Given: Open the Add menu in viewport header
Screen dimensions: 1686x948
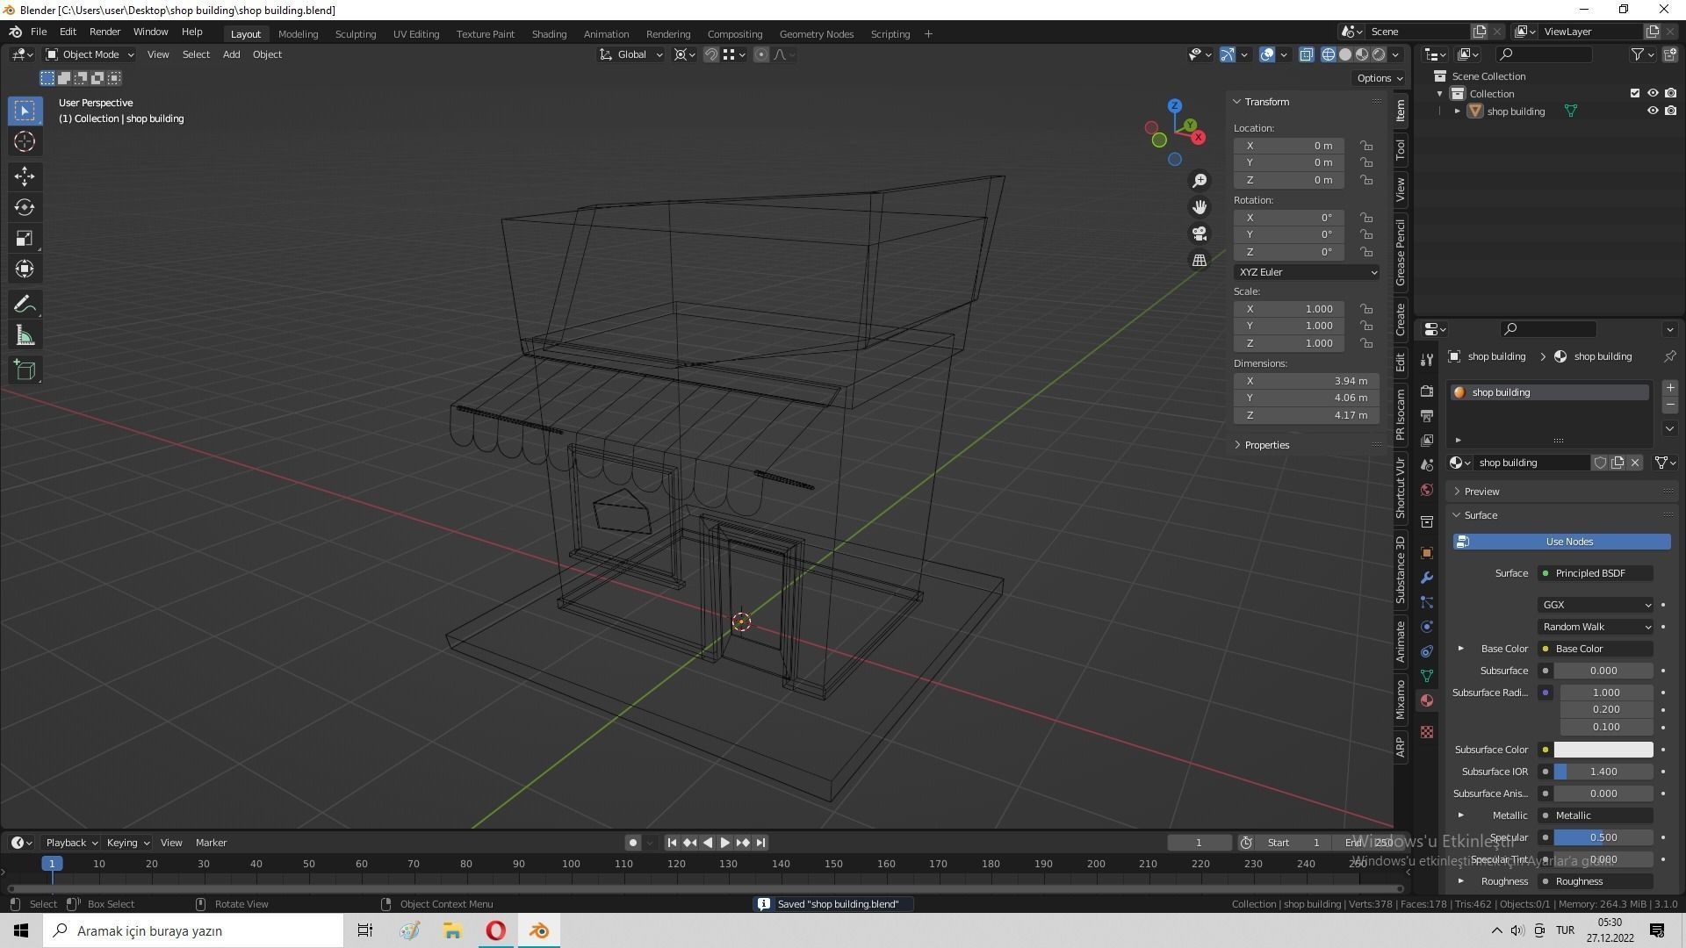Looking at the screenshot, I should point(231,54).
